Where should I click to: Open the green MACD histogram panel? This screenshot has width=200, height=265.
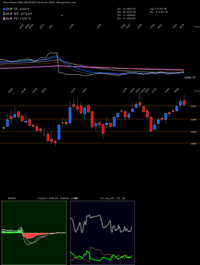pyautogui.click(x=34, y=233)
